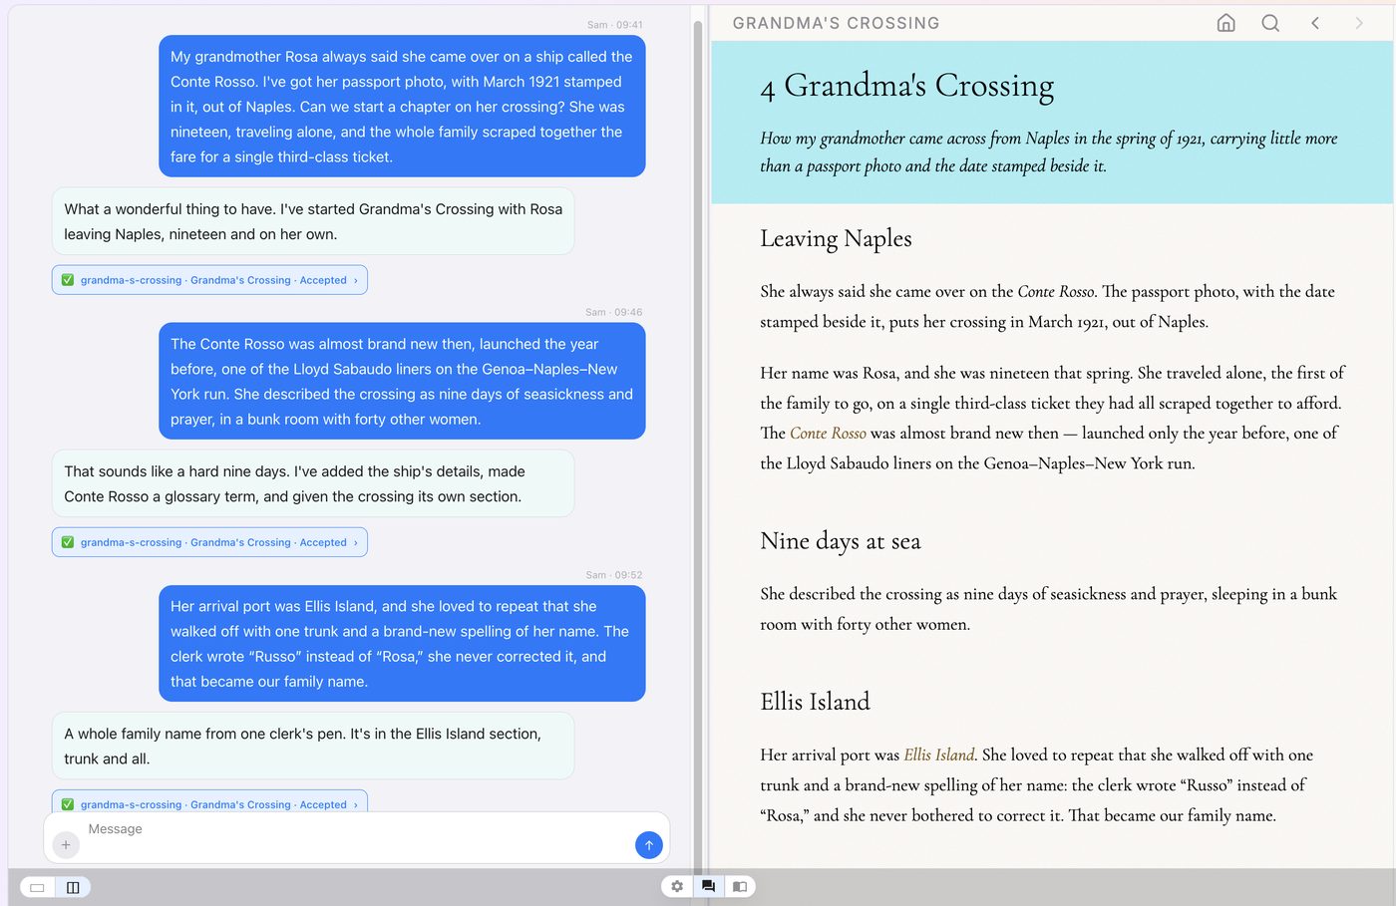
Task: Add an attachment with the plus button
Action: [x=66, y=845]
